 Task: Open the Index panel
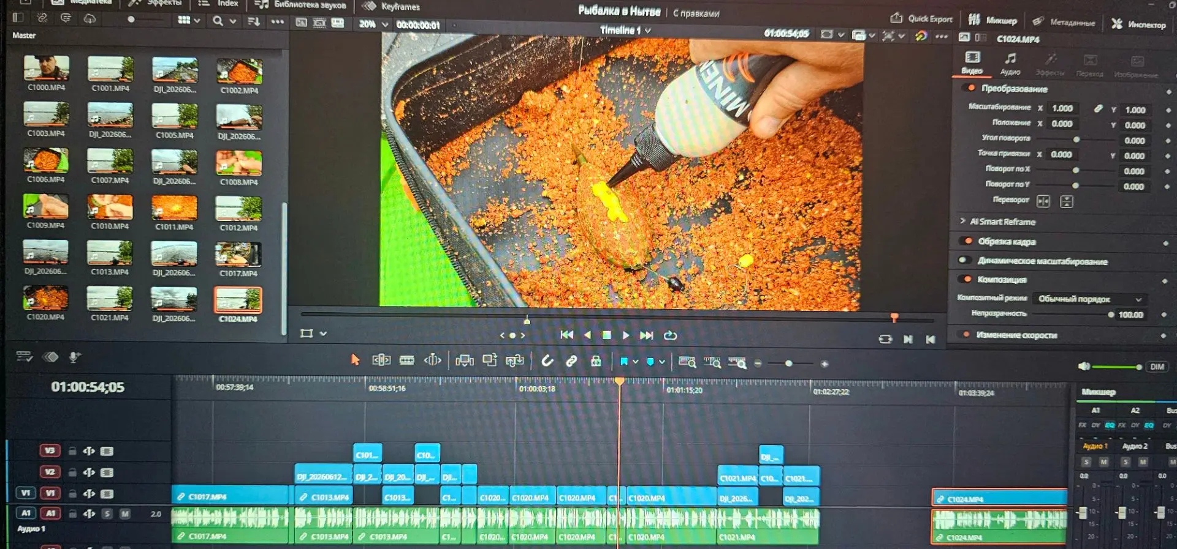[x=218, y=4]
